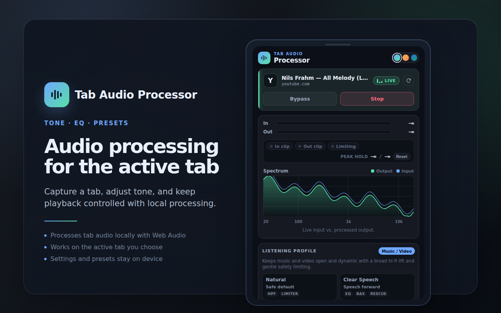Click the Spectrum section title
The image size is (501, 313).
coord(276,171)
